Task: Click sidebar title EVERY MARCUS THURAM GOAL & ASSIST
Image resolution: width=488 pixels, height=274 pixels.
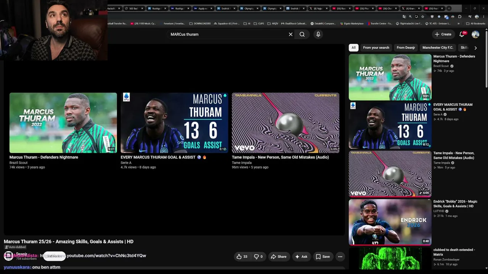Action: coord(453,107)
